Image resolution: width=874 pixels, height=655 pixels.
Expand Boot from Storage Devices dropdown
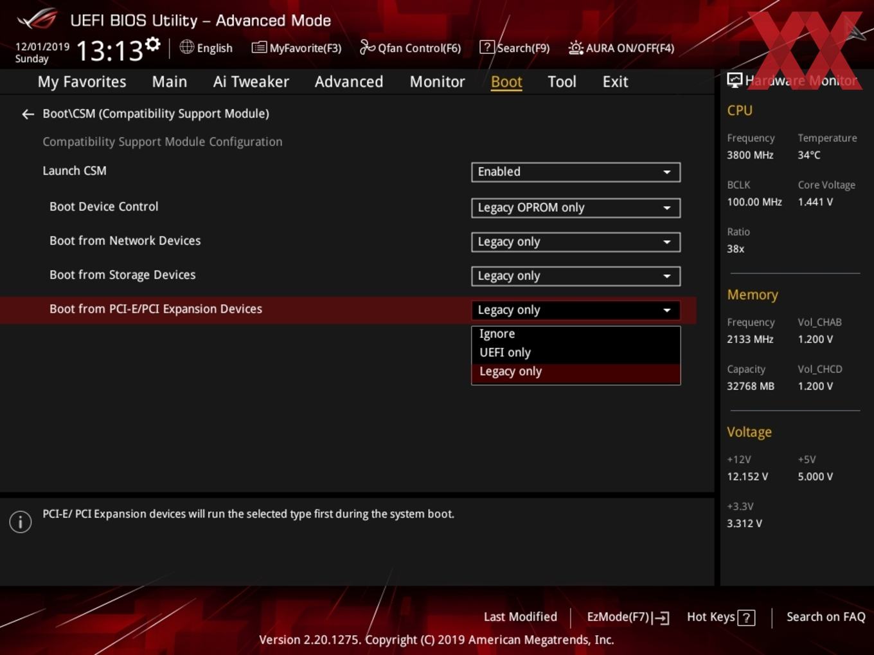[576, 276]
